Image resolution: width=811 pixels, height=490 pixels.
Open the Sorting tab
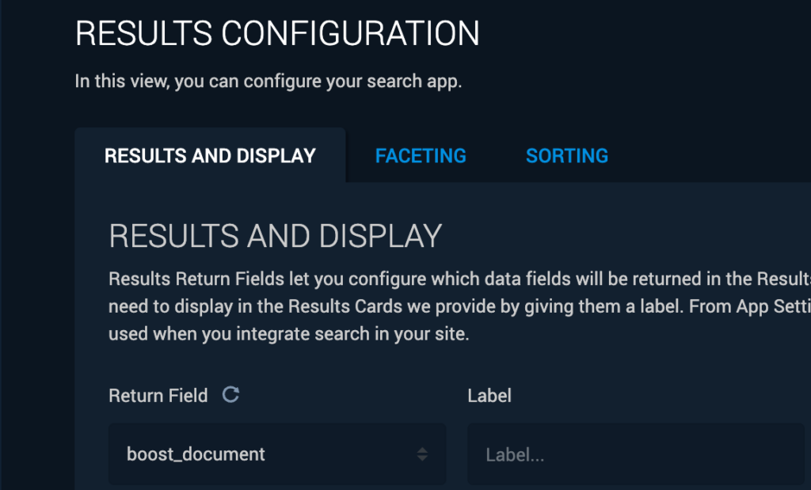point(567,156)
